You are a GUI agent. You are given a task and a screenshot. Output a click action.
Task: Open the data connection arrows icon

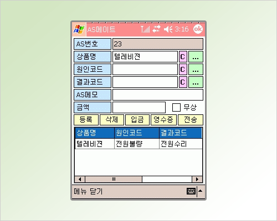click(156, 29)
